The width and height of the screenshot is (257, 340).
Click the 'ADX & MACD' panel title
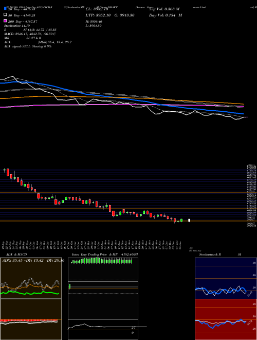[16, 254]
